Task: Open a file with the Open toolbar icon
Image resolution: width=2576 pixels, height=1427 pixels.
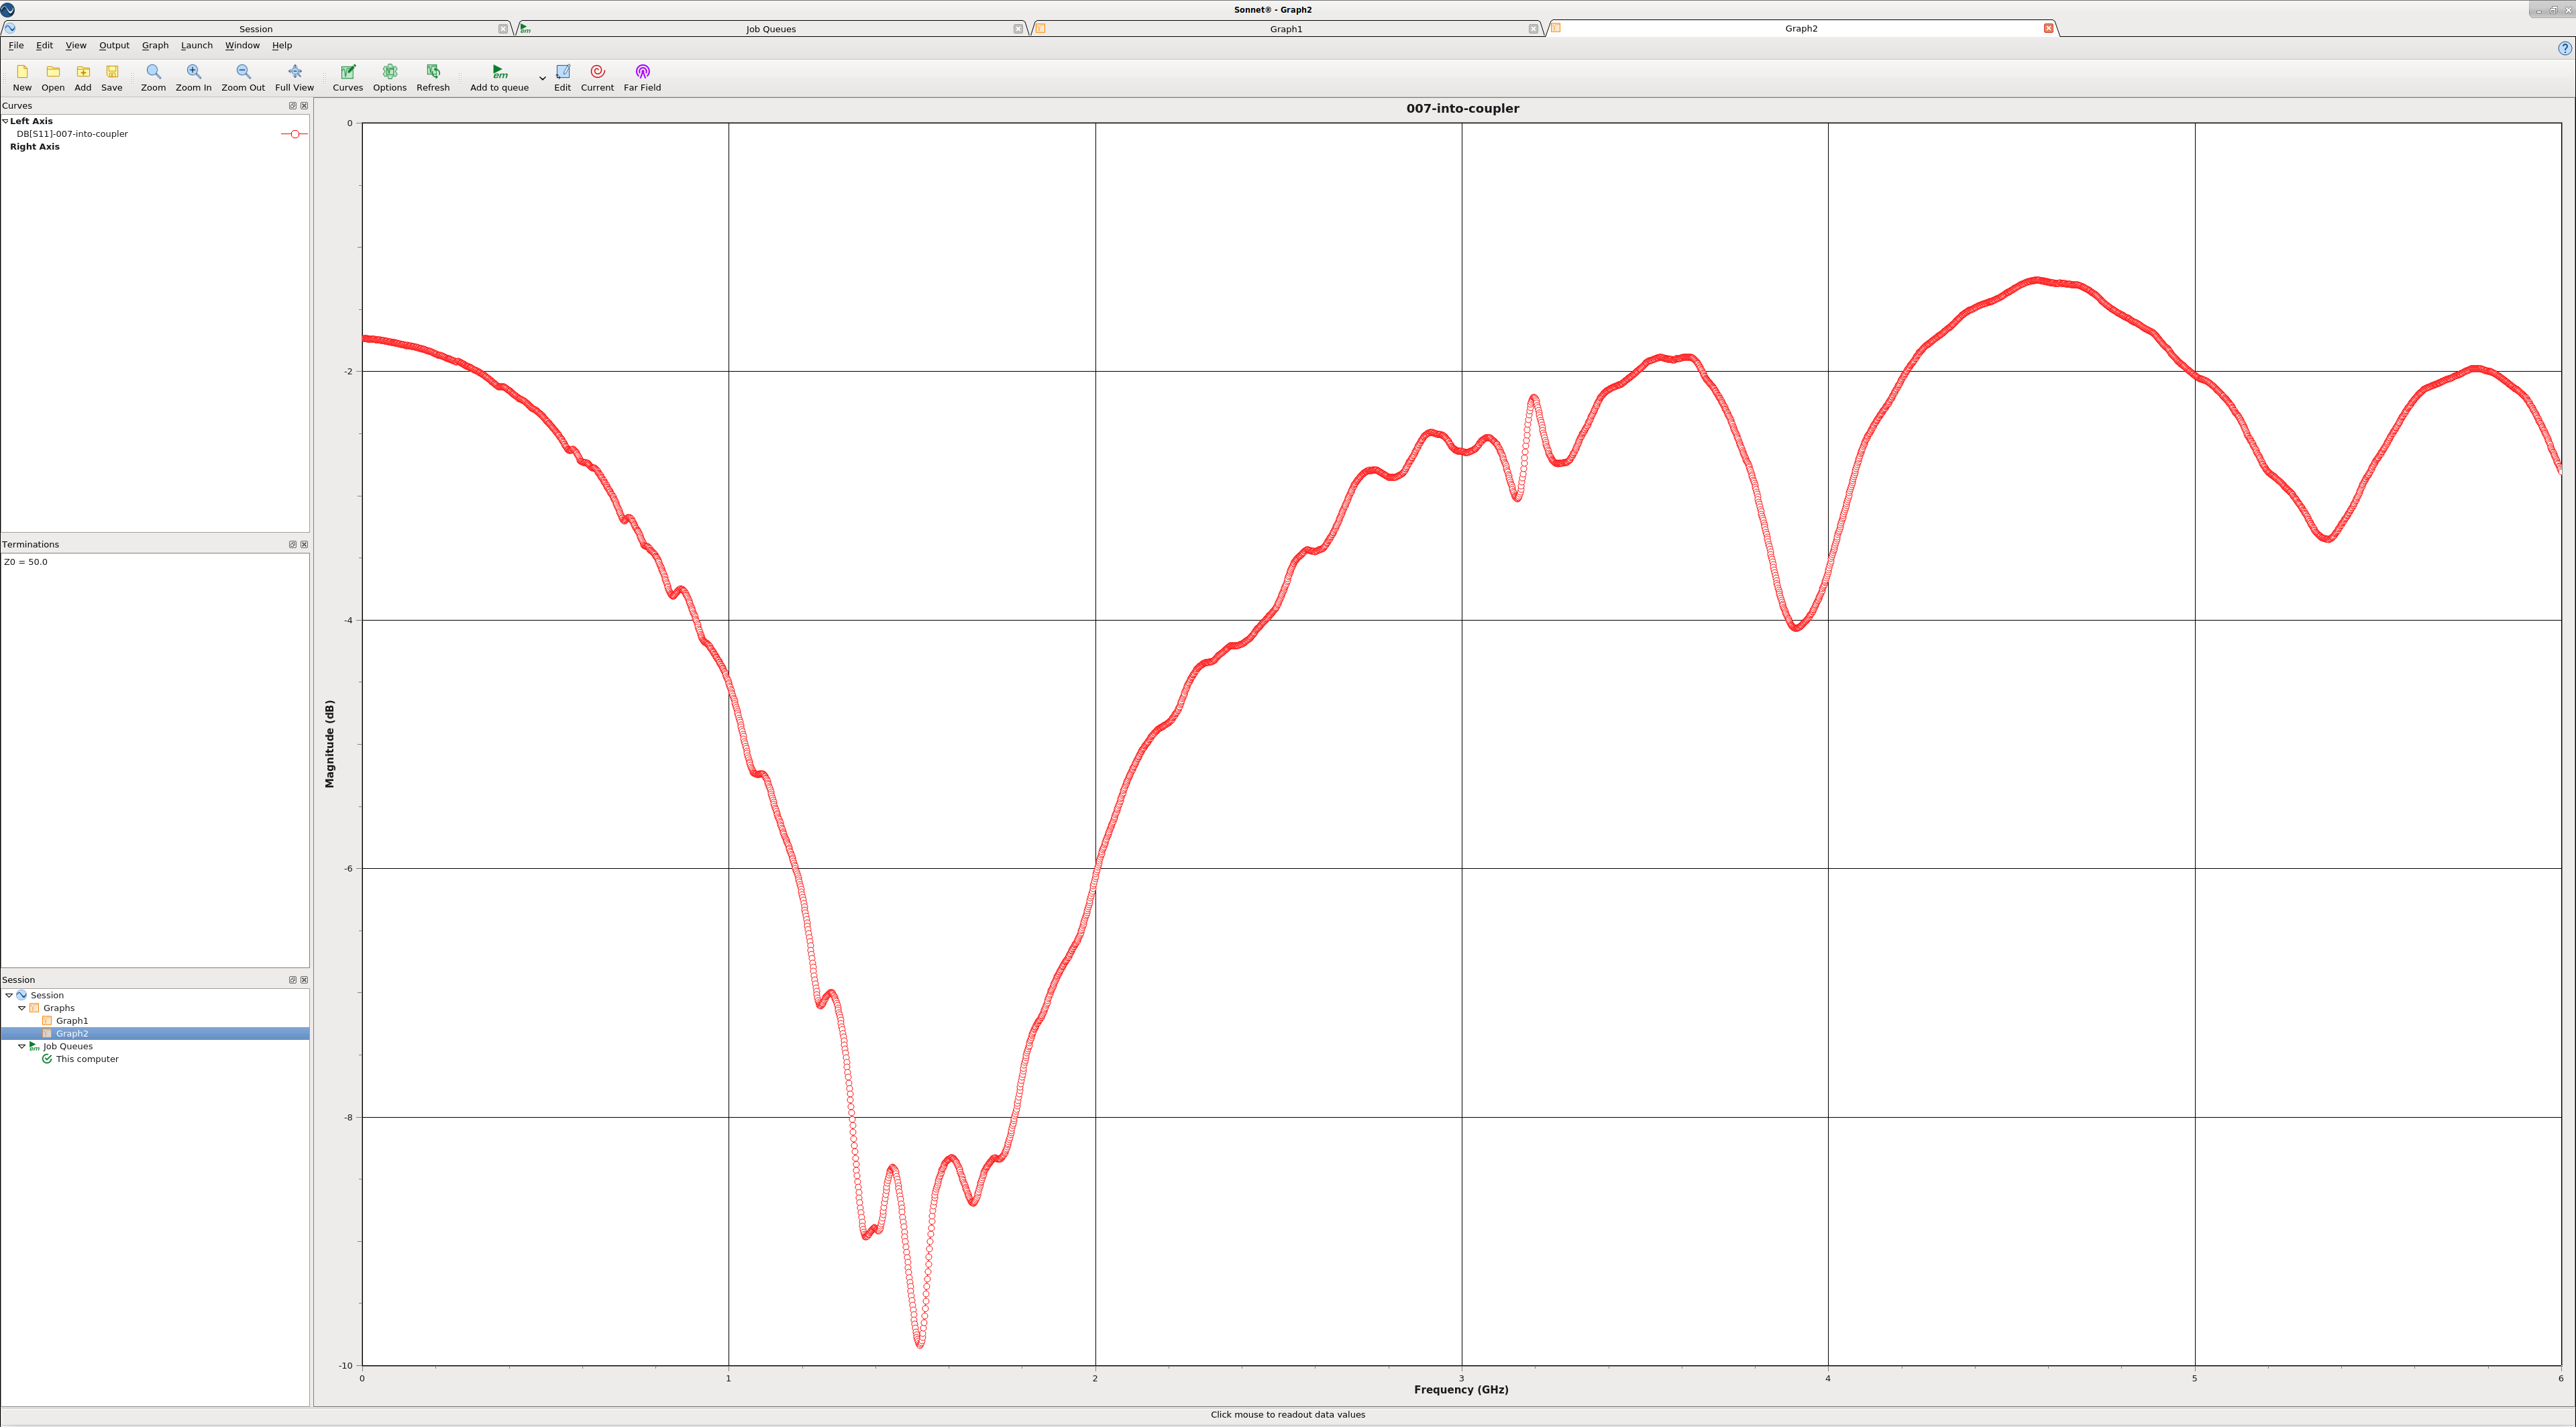Action: click(x=53, y=72)
